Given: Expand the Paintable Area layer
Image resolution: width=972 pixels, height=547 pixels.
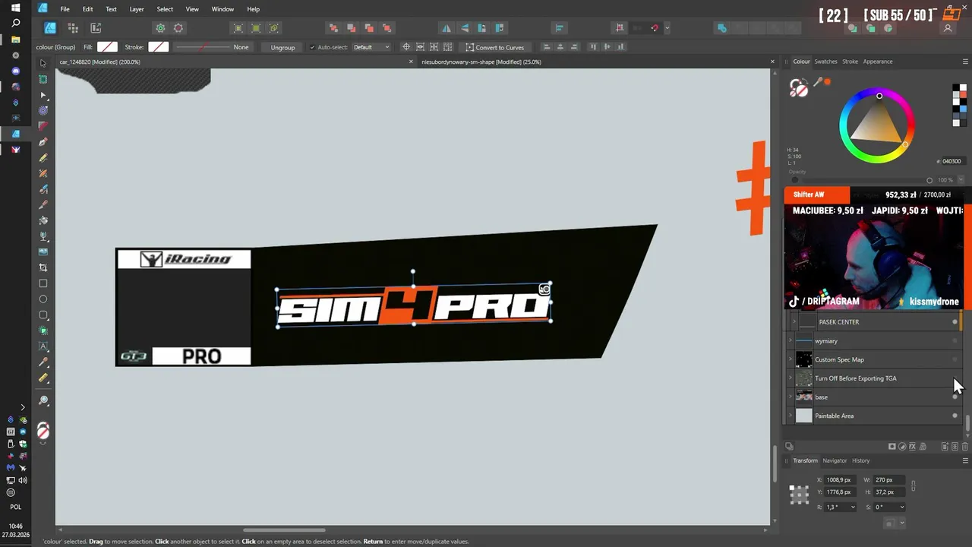Looking at the screenshot, I should (791, 416).
